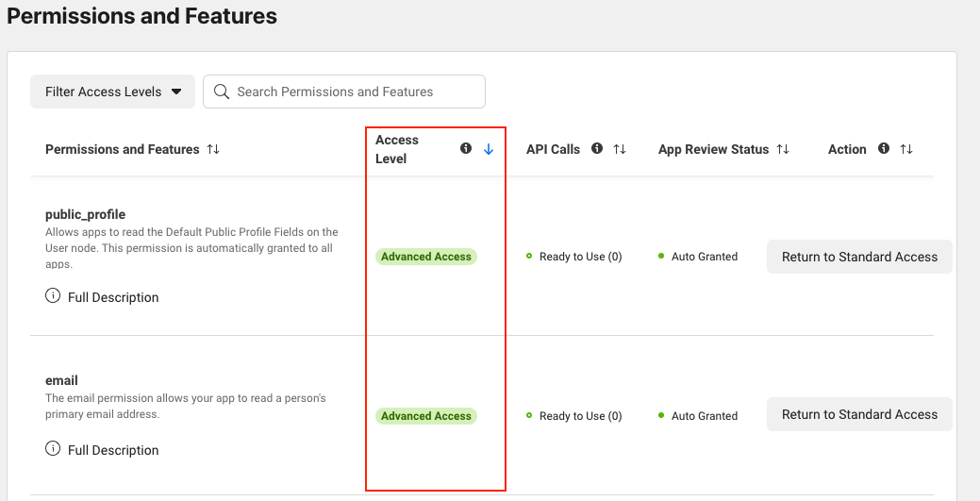This screenshot has height=501, width=980.
Task: Click Ready to Use status for email
Action: 574,416
